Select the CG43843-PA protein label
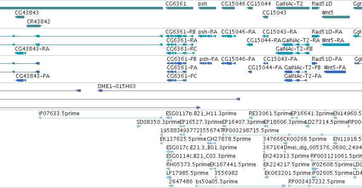 click(x=33, y=76)
